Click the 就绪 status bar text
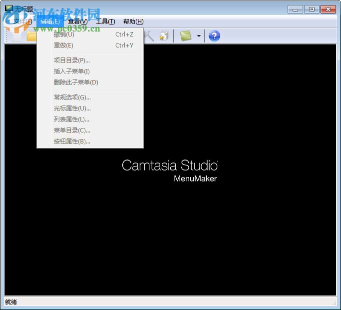Image resolution: width=341 pixels, height=310 pixels. (11, 302)
